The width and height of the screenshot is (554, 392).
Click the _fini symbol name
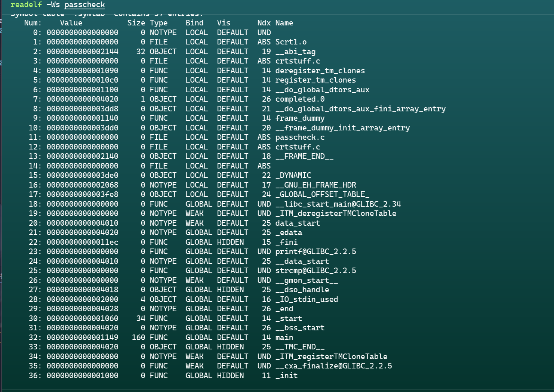[286, 243]
